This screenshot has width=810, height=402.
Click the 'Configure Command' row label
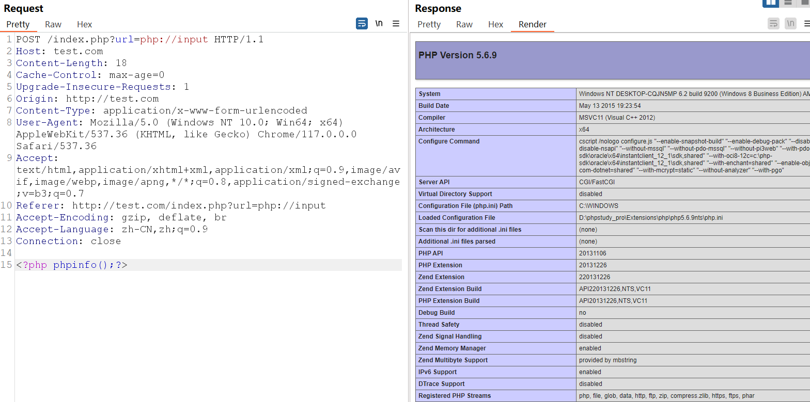(449, 141)
